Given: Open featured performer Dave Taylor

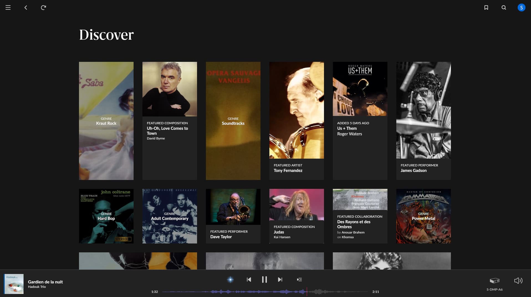Looking at the screenshot, I should [x=221, y=237].
